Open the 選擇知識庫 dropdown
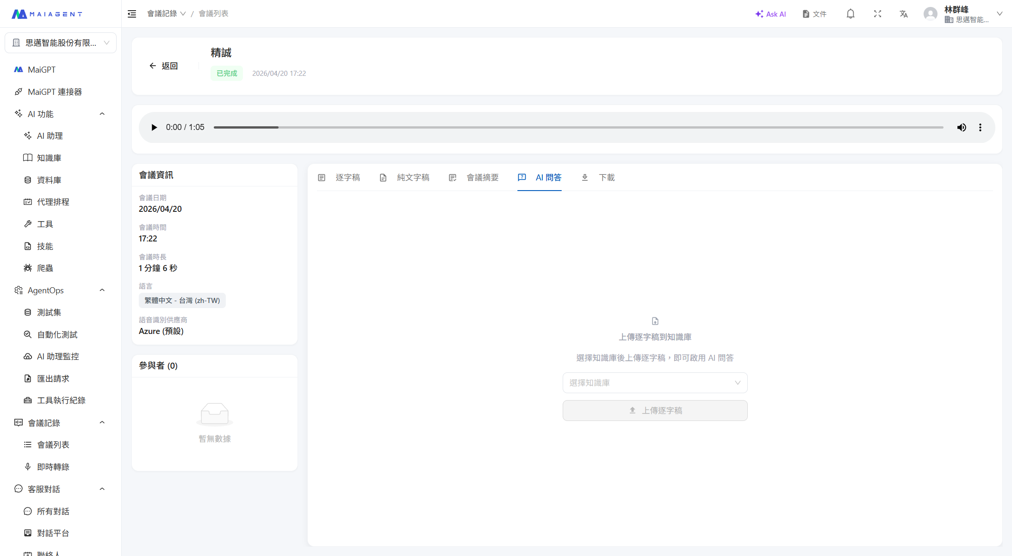Viewport: 1012px width, 556px height. (x=655, y=383)
